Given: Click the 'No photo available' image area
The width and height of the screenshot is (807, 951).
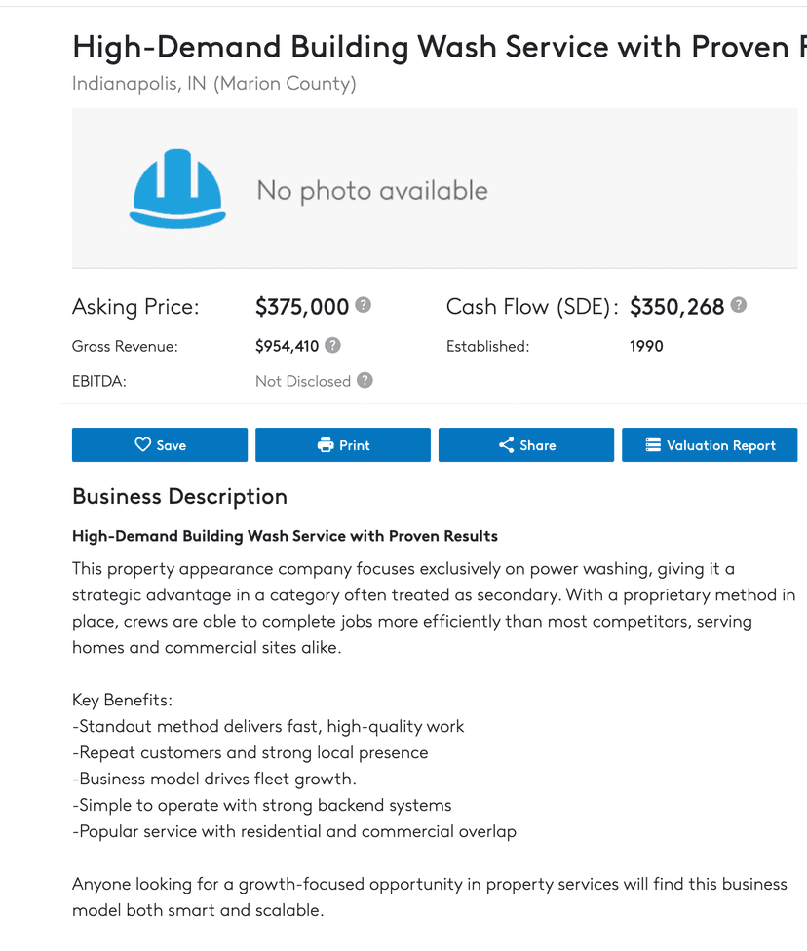Looking at the screenshot, I should (x=370, y=191).
